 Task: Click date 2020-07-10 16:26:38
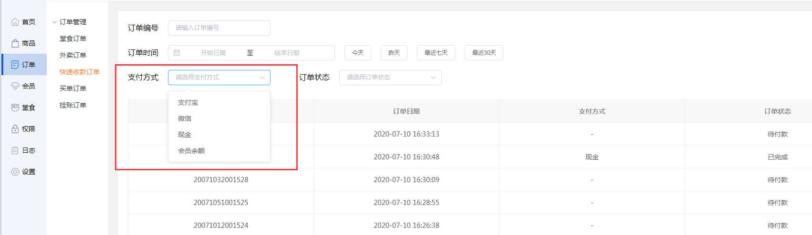coord(406,225)
